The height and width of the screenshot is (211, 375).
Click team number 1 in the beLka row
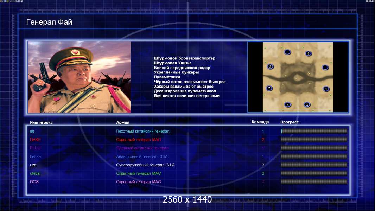click(263, 156)
